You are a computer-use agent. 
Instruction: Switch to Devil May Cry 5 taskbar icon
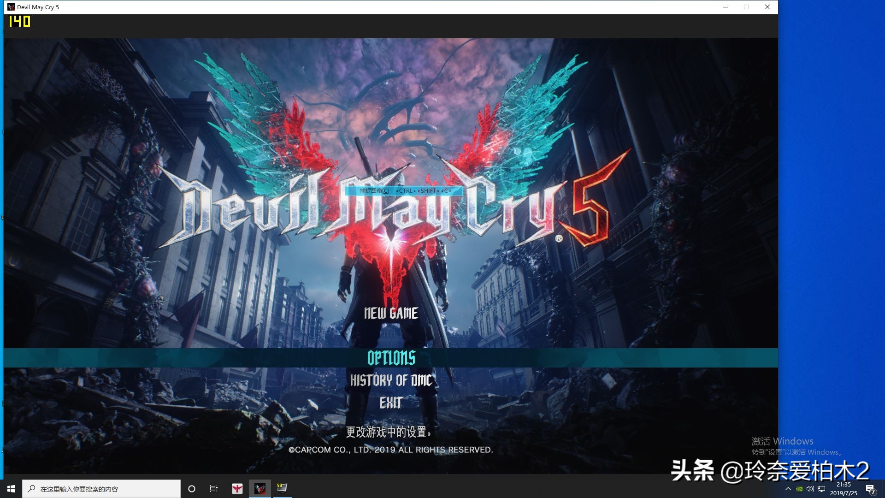[260, 489]
